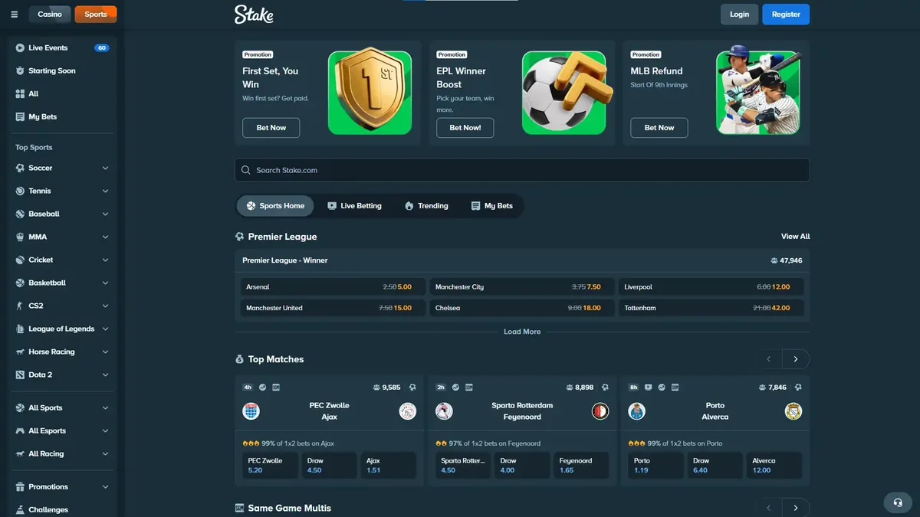Focus the Search Stake.com field

[522, 170]
